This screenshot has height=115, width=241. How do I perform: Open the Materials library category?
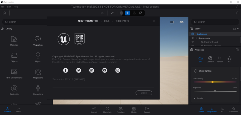click(14, 41)
